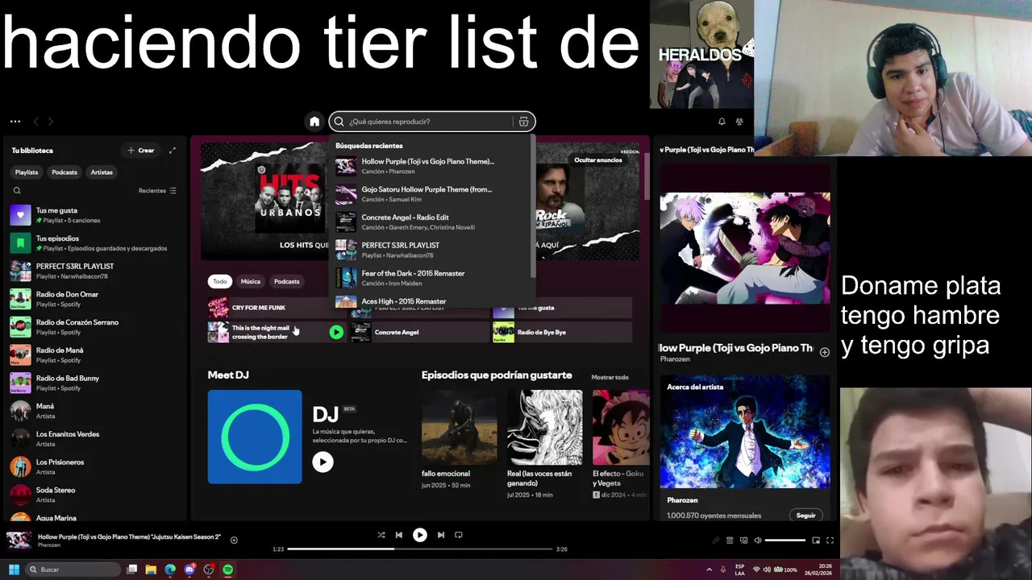This screenshot has height=580, width=1032.
Task: Add song to library from Now Playing plus icon
Action: point(824,352)
